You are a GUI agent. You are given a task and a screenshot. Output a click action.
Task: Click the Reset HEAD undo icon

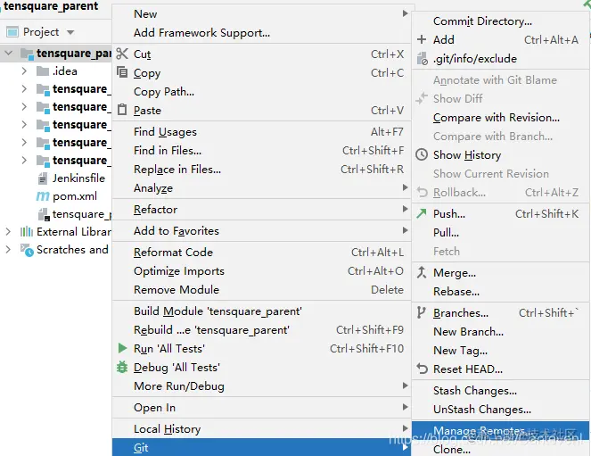[422, 369]
